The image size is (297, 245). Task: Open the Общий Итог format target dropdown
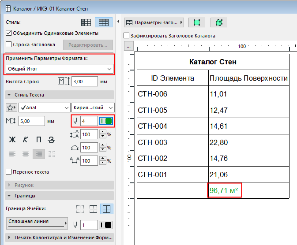[x=60, y=69]
